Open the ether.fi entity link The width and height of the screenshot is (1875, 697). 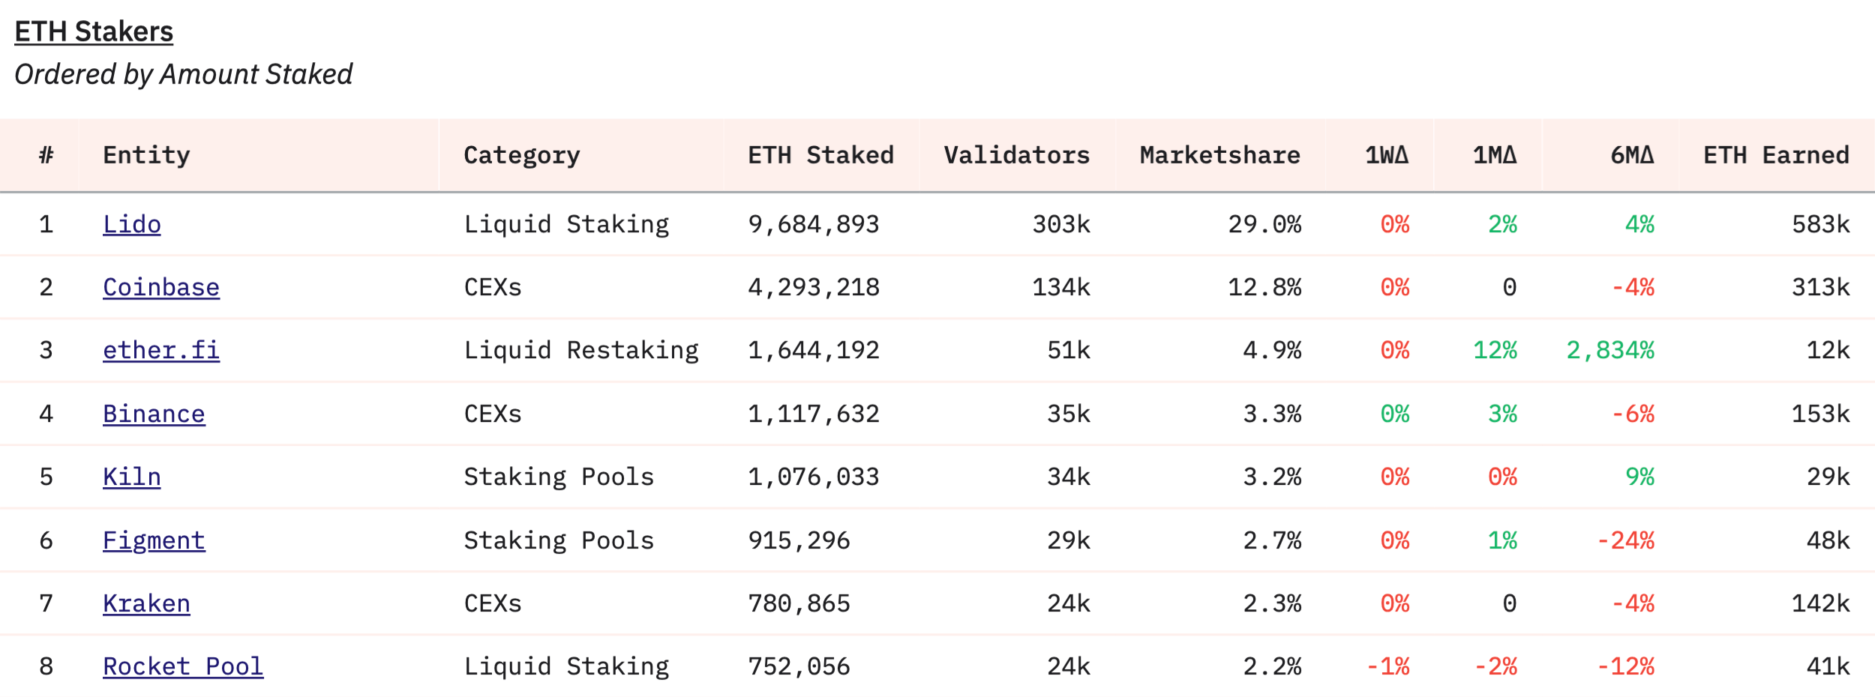(x=161, y=350)
